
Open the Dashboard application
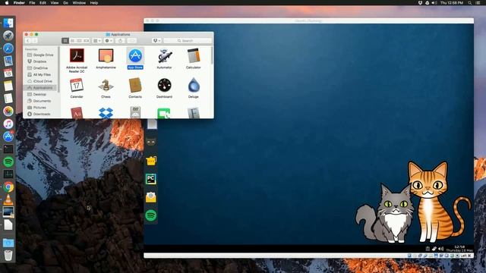[x=164, y=85]
